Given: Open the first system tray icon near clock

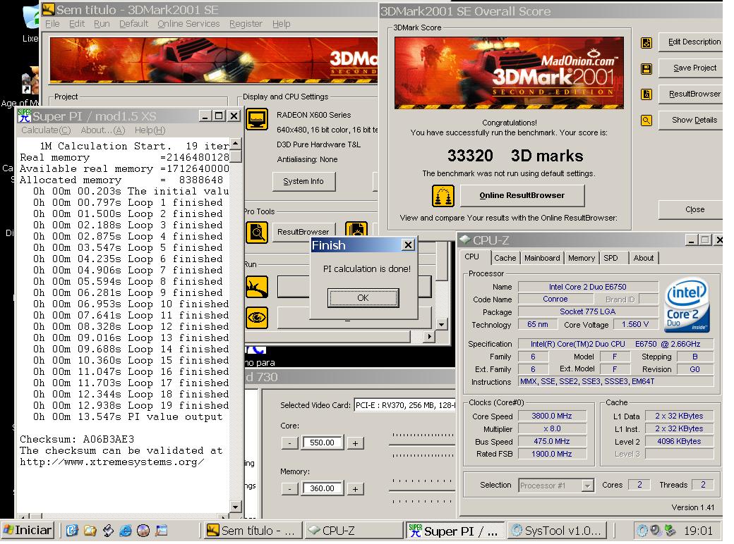Looking at the screenshot, I should pyautogui.click(x=643, y=531).
